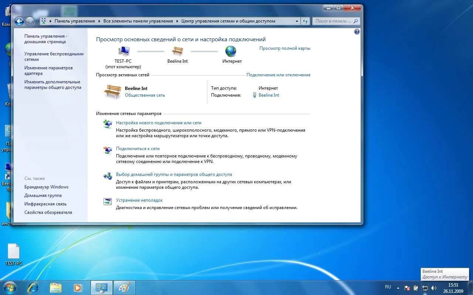Click the taskbar clock 15:51
This screenshot has height=295, width=473.
[453, 285]
